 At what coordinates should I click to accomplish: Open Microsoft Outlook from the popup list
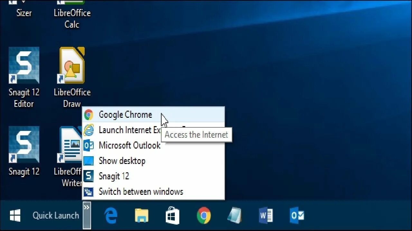pos(154,145)
